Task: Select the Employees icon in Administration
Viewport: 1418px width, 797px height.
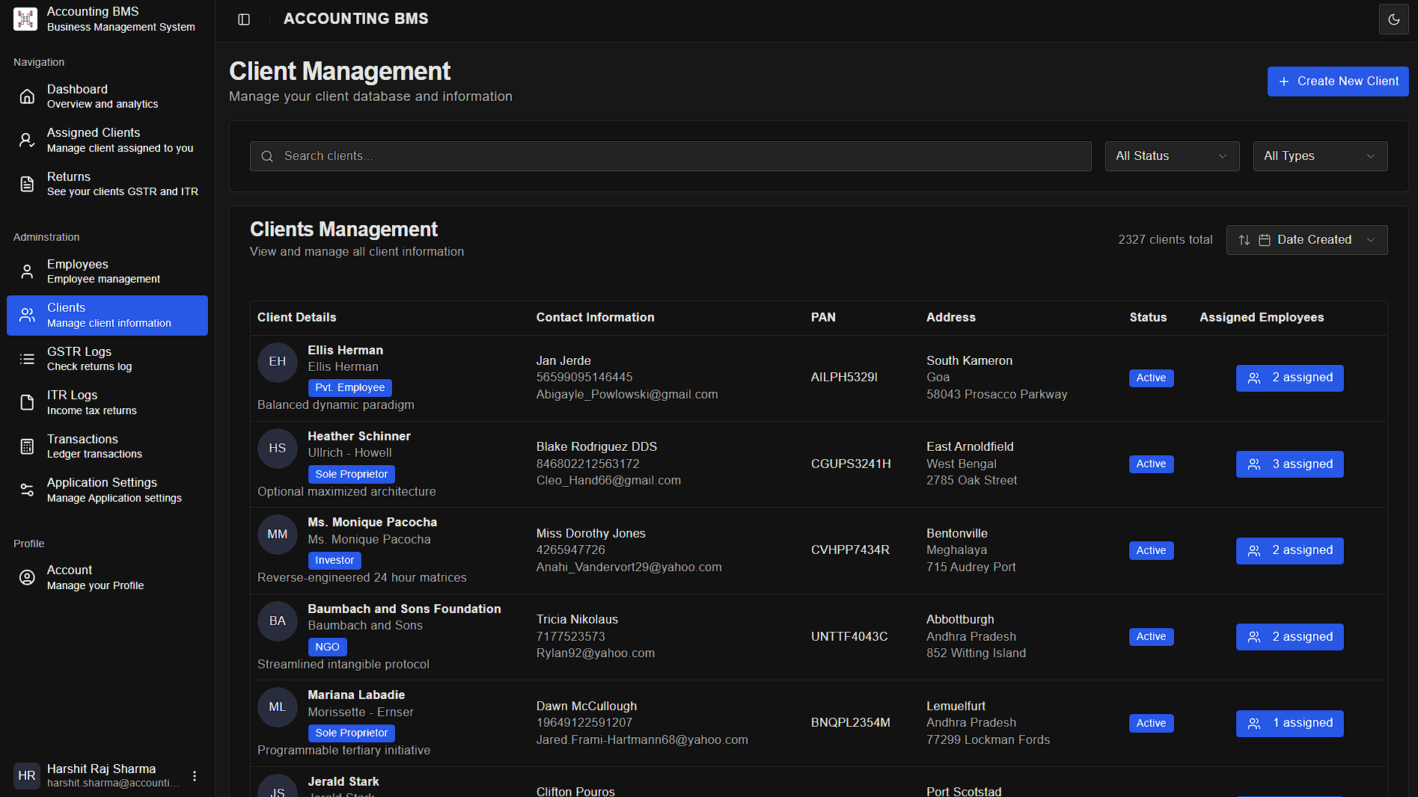Action: (x=27, y=271)
